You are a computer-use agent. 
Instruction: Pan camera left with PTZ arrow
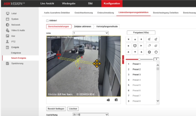pyautogui.click(x=128, y=46)
